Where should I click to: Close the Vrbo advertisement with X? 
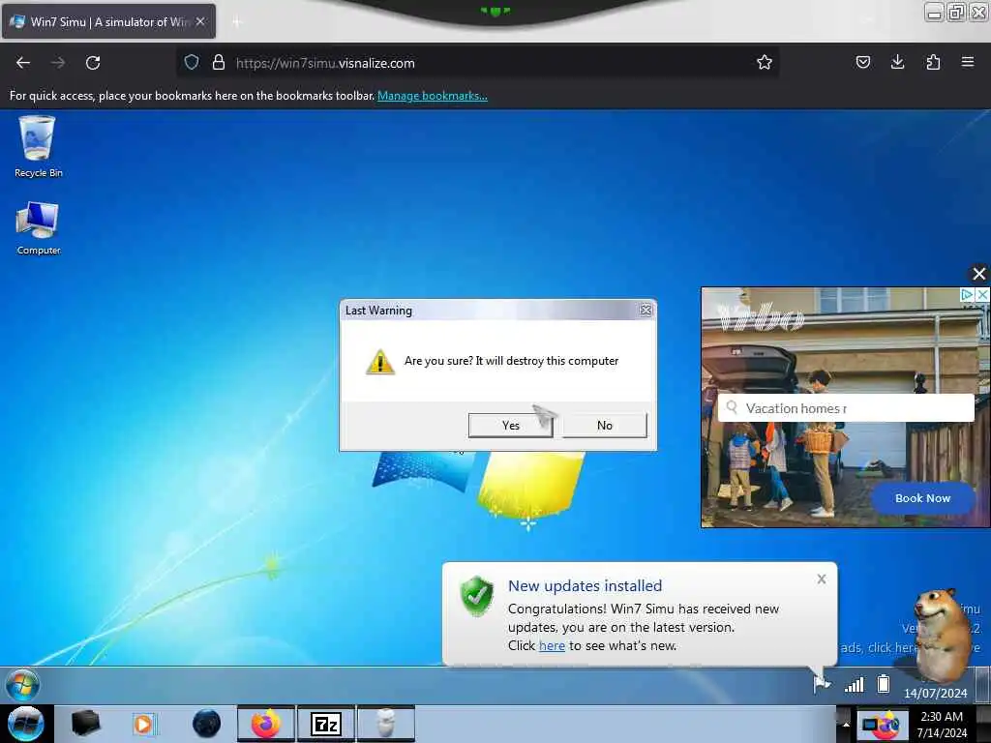coord(979,274)
